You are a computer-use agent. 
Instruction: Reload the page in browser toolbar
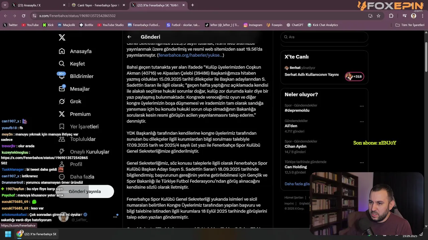(x=23, y=16)
